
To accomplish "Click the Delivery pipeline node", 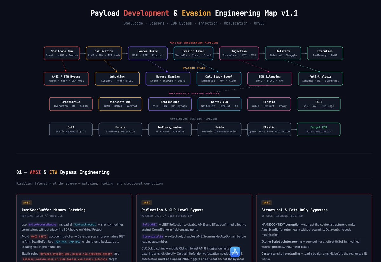I will pyautogui.click(x=283, y=53).
